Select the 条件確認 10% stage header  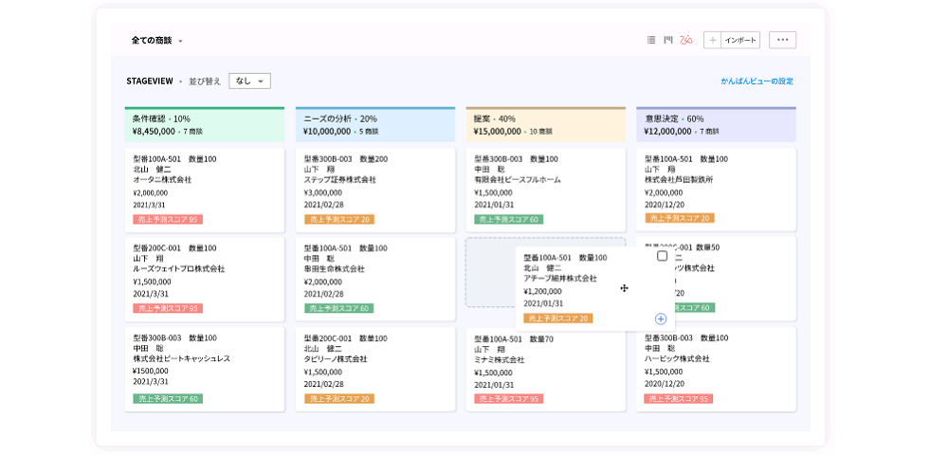click(205, 124)
